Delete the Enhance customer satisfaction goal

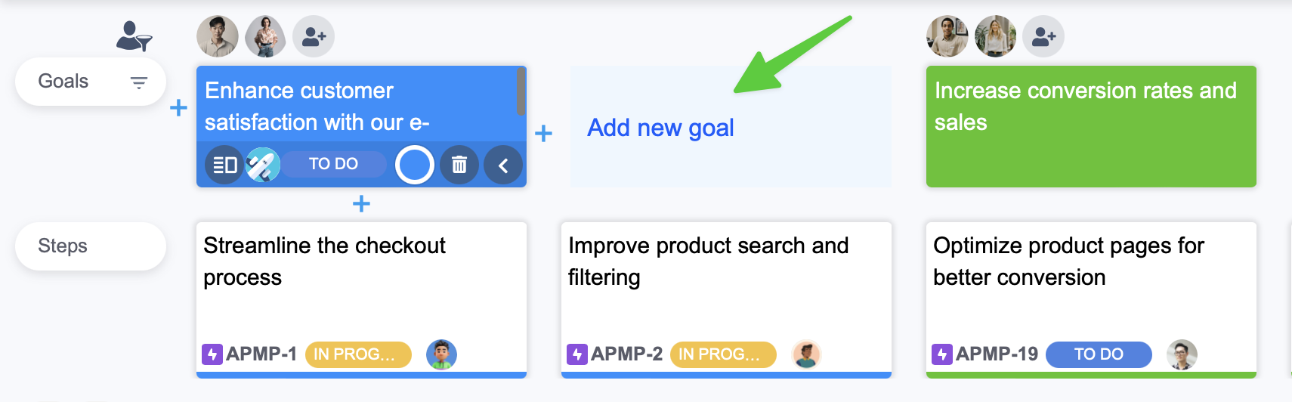(459, 165)
